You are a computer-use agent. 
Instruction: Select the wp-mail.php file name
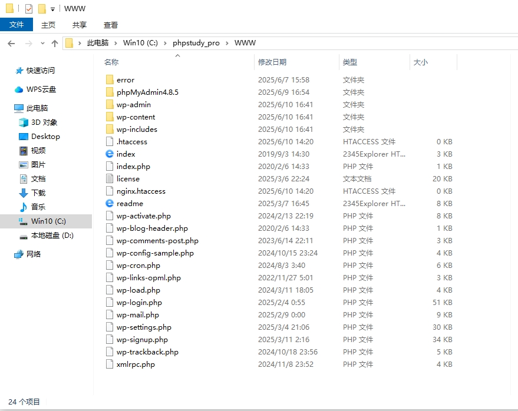click(138, 315)
